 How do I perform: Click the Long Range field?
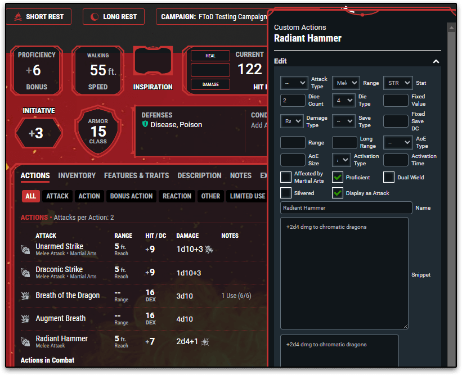[344, 142]
